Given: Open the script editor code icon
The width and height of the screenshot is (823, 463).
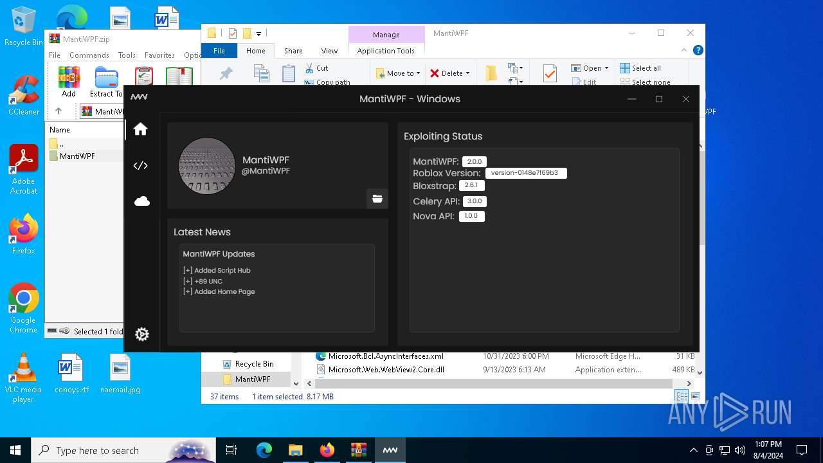Looking at the screenshot, I should coord(141,165).
